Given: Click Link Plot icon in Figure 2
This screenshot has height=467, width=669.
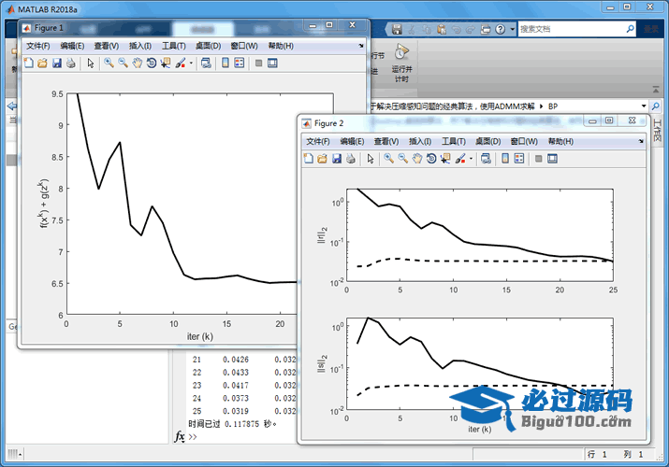Looking at the screenshot, I should coord(486,159).
